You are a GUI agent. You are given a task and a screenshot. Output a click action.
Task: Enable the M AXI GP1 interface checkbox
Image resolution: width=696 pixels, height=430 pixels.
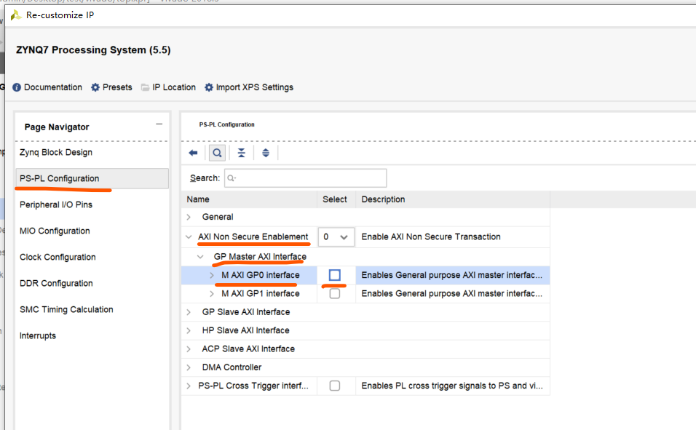[335, 294]
